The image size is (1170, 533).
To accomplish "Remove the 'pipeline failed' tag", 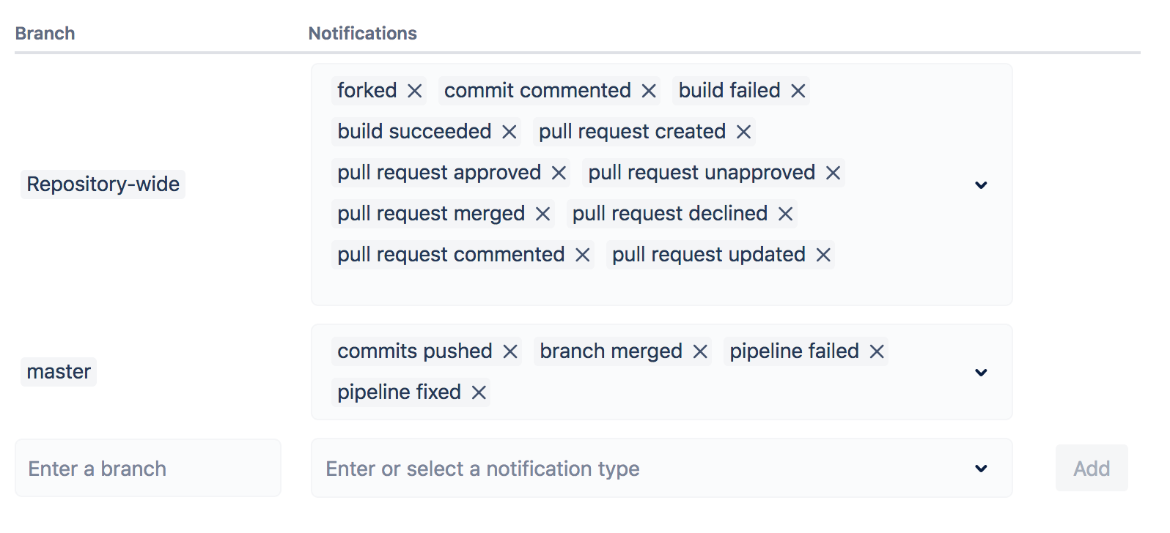I will (877, 351).
